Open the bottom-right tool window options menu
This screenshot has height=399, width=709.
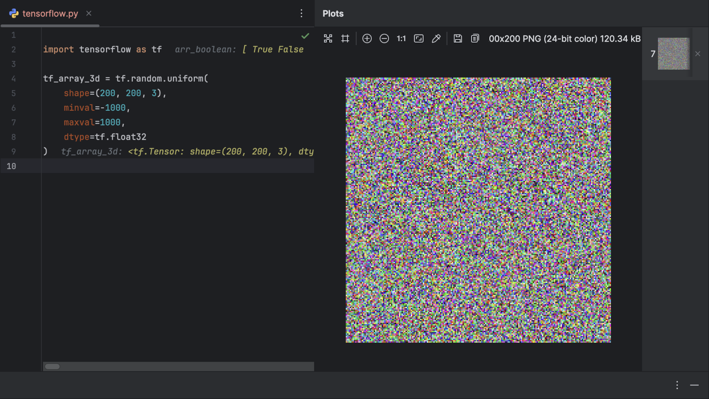coord(677,385)
